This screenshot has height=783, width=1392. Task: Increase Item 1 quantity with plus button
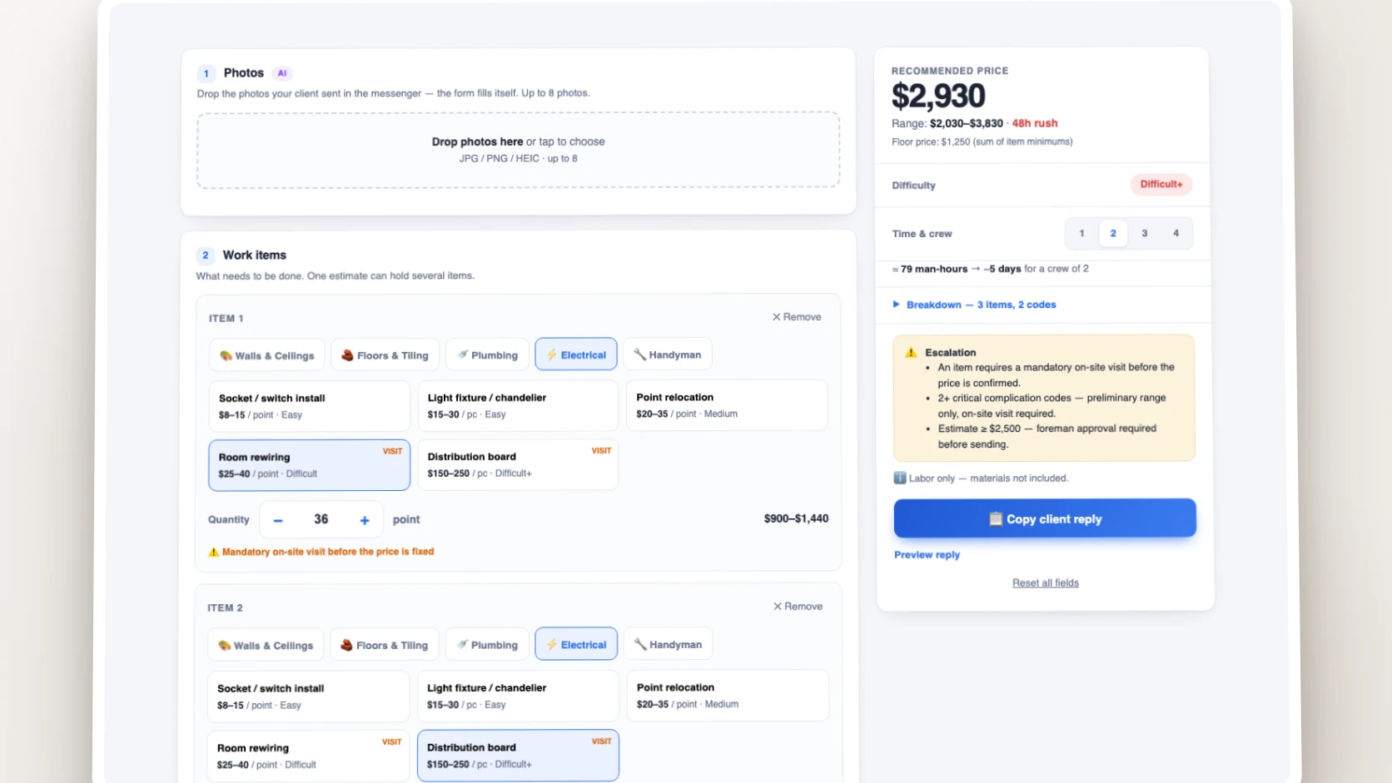(365, 520)
